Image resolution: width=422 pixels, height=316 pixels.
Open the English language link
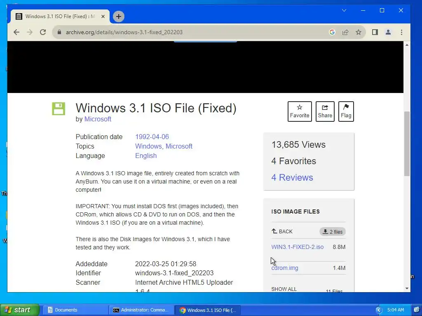pos(145,156)
